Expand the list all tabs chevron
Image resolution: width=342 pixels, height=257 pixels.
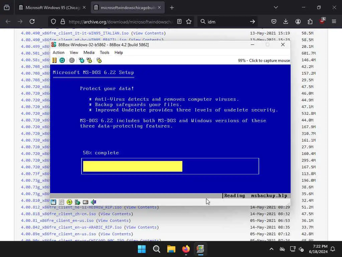276,8
